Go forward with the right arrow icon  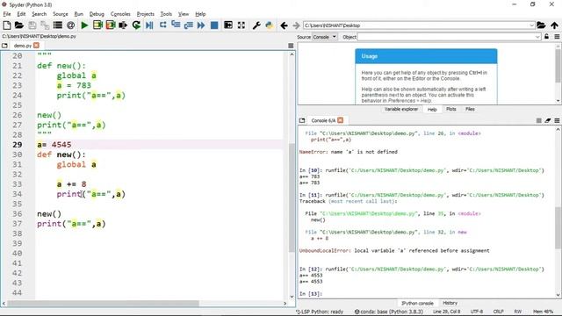tap(296, 25)
